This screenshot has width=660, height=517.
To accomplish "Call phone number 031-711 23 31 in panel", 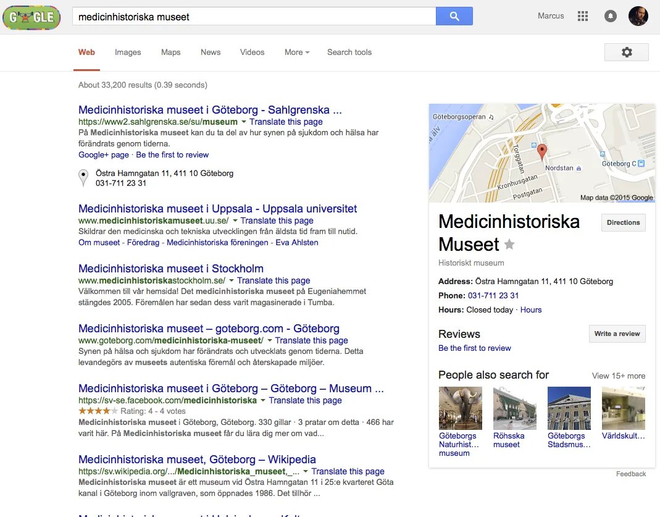I will coord(493,295).
